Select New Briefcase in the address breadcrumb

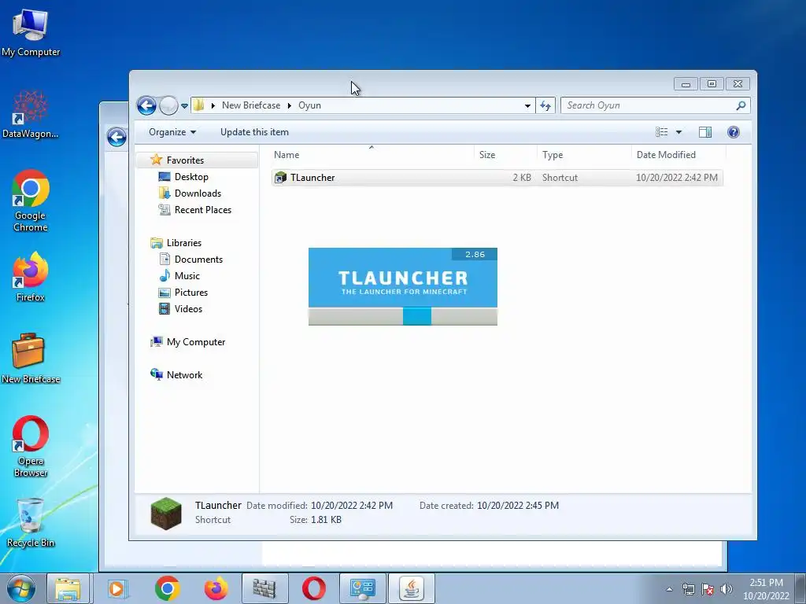(251, 105)
